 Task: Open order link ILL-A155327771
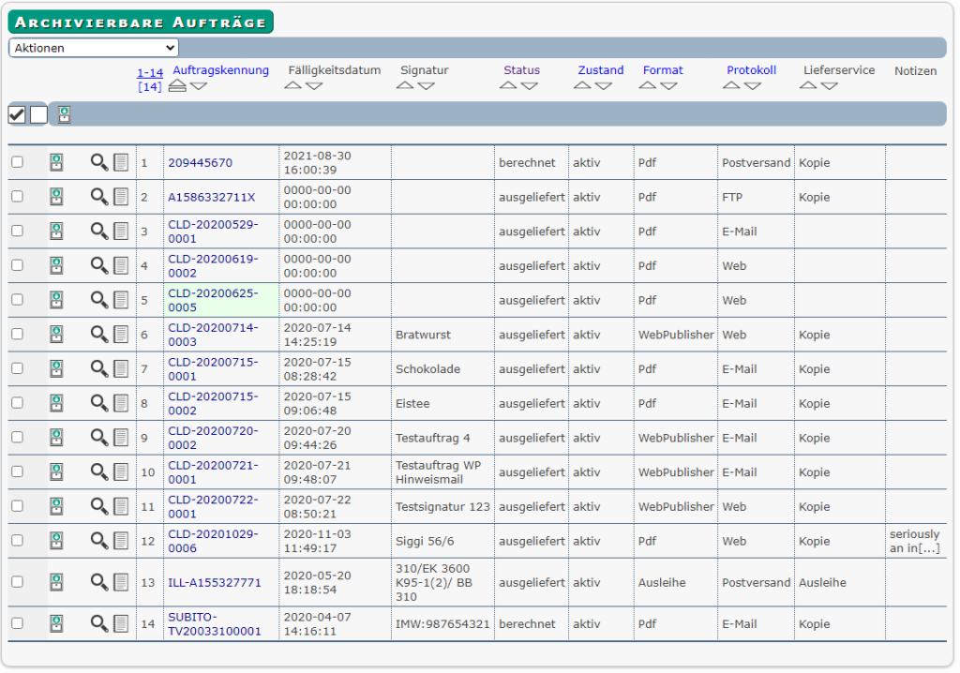[x=215, y=582]
